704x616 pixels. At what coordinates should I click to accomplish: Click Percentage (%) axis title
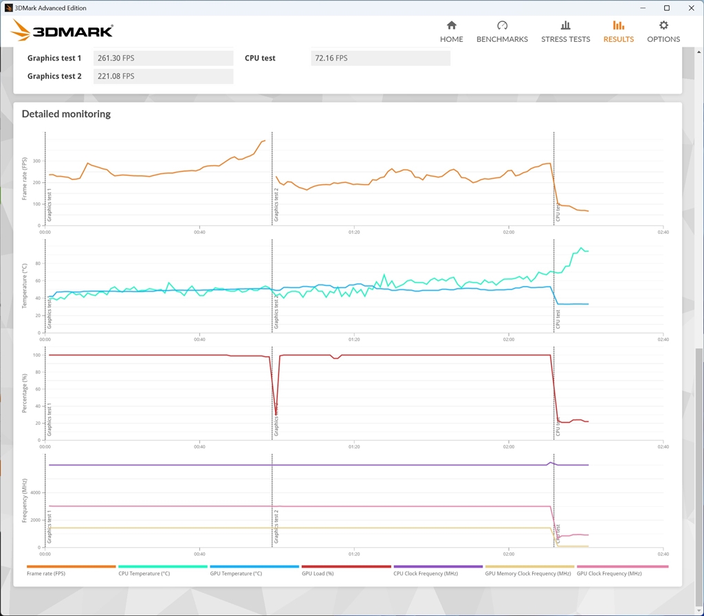coord(24,393)
